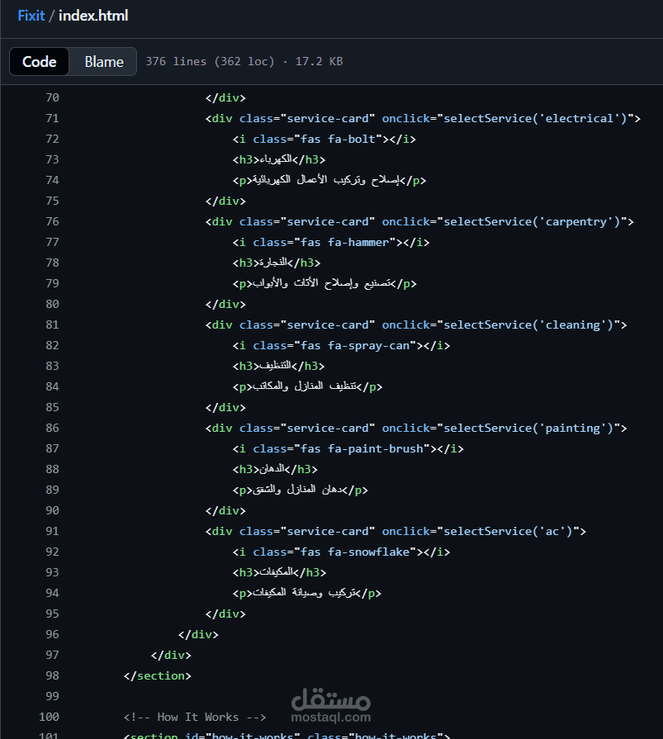Select line number 86
Screen dimensions: 663x739
coord(52,428)
